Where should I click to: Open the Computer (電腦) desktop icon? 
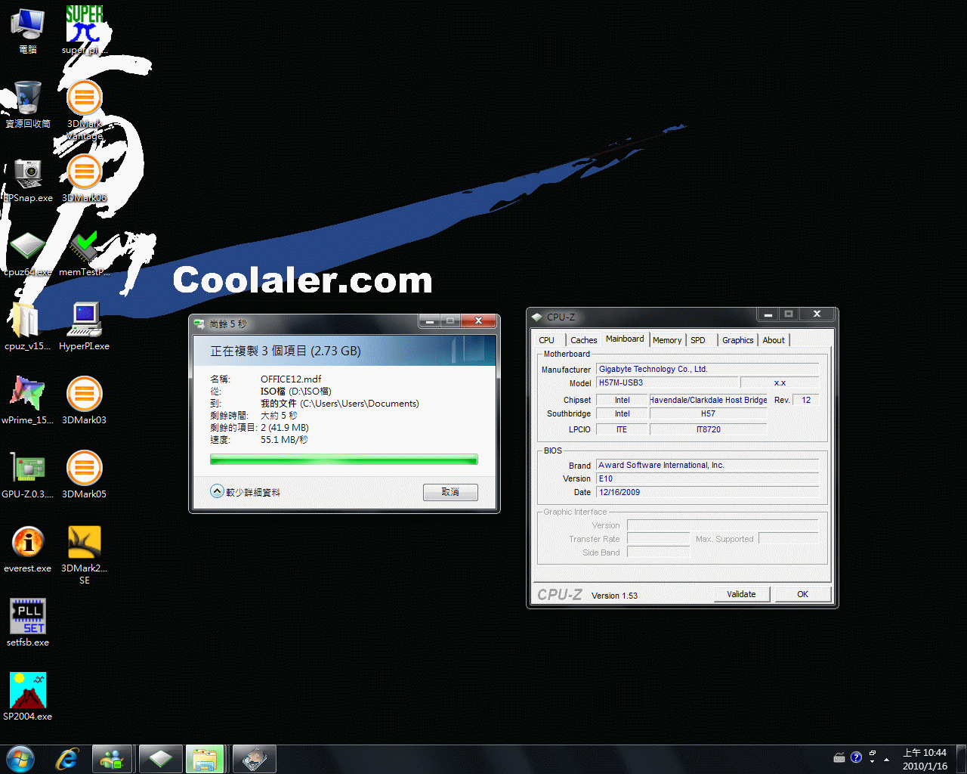28,29
